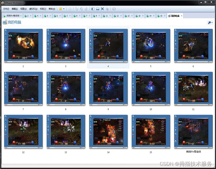Click the '14' label under its thumbnail
The width and height of the screenshot is (216, 169).
(x=108, y=152)
